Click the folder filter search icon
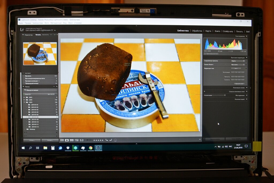The width and height of the screenshot is (274, 183). (25, 90)
